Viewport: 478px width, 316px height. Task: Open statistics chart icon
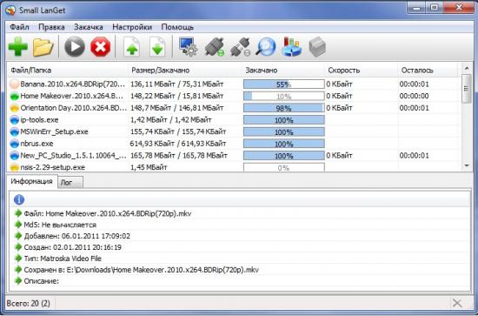(x=292, y=47)
